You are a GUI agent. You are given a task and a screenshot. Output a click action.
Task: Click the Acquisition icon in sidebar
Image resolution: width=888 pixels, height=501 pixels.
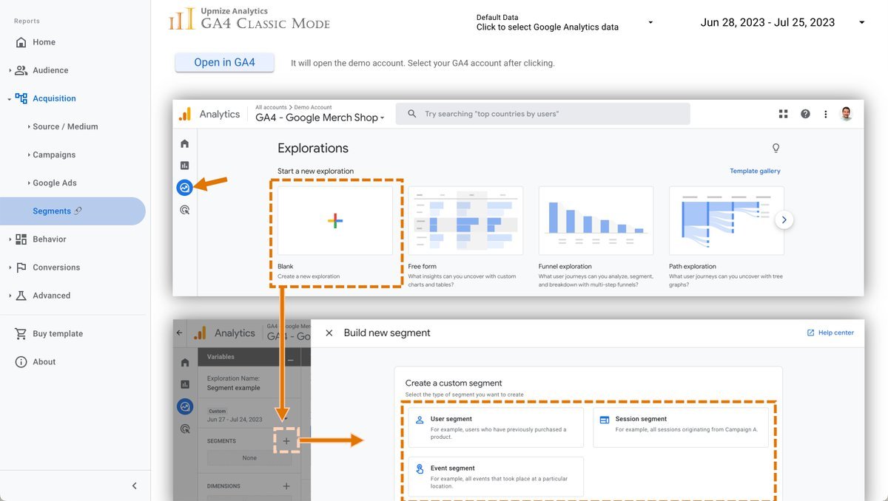[x=21, y=98]
